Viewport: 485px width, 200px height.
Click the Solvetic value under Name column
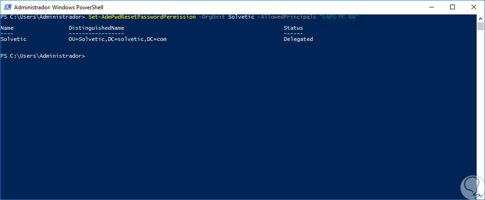[x=13, y=39]
